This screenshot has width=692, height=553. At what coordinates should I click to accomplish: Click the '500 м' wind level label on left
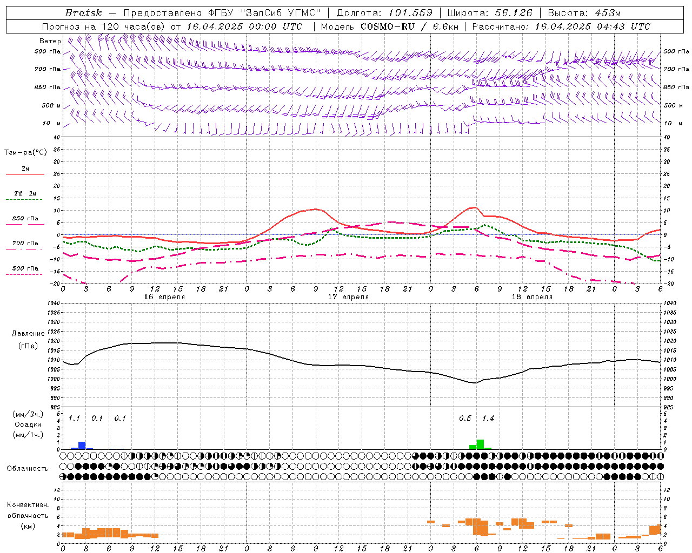52,106
